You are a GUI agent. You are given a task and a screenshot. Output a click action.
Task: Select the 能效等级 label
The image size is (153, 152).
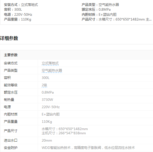point(11,85)
